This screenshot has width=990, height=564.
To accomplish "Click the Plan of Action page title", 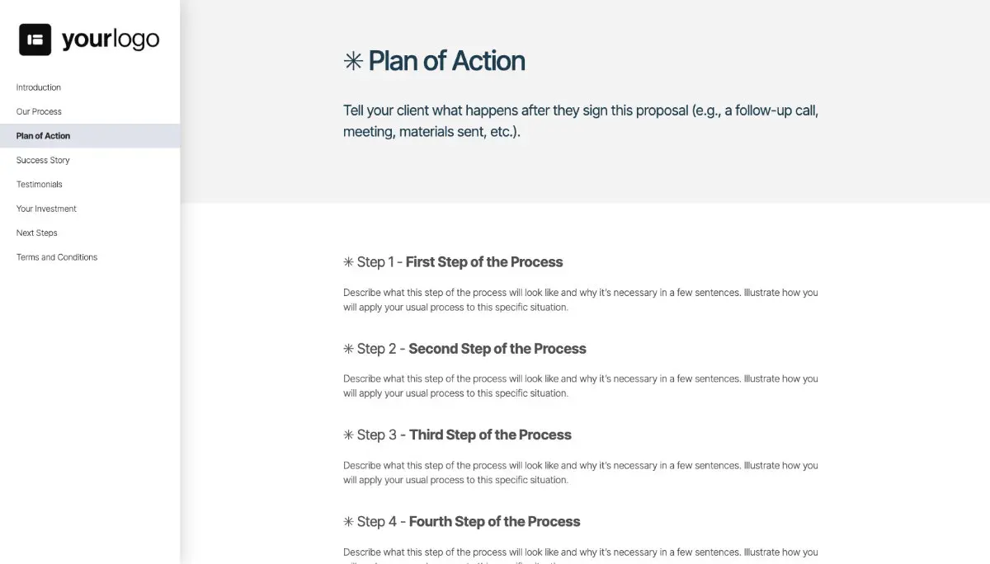I will pyautogui.click(x=446, y=60).
